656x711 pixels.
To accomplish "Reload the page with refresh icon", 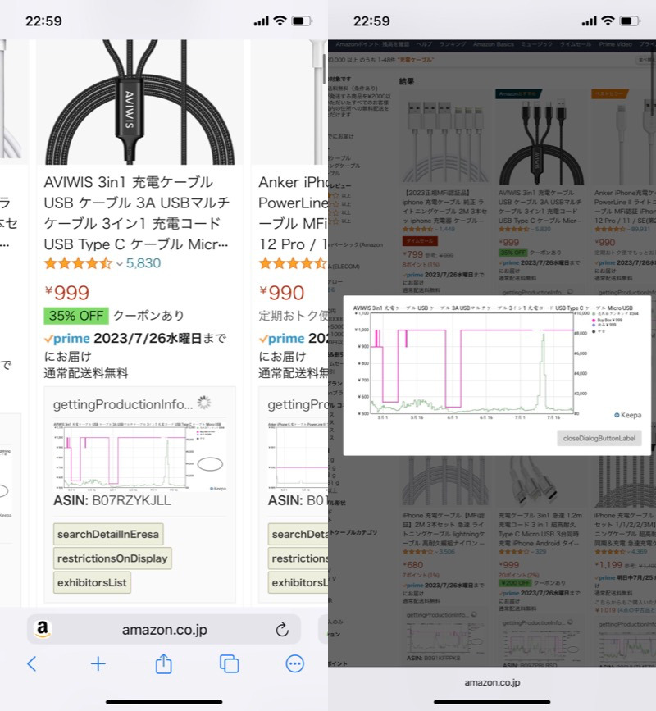I will pos(282,630).
